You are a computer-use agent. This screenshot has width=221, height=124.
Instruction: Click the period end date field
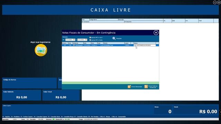click(x=82, y=40)
